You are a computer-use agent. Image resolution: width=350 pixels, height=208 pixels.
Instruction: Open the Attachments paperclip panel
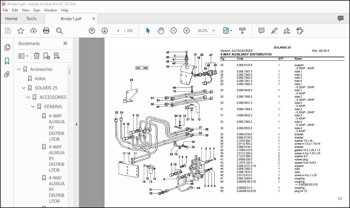pyautogui.click(x=7, y=74)
